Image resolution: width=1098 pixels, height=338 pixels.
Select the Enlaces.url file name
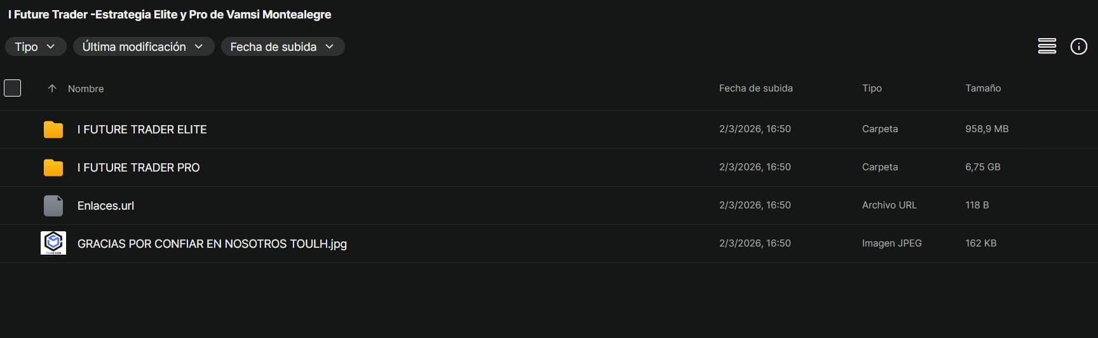(105, 206)
